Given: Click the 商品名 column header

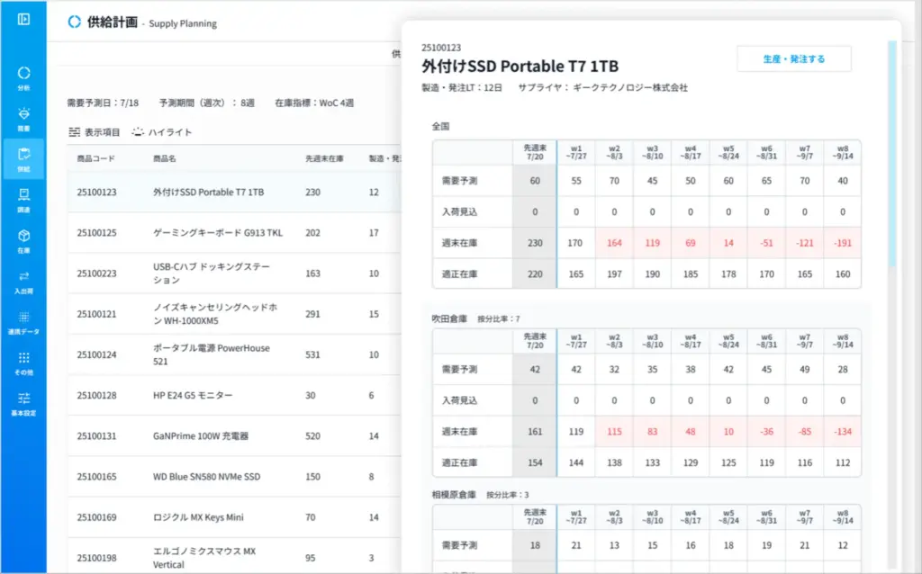Looking at the screenshot, I should click(x=165, y=158).
